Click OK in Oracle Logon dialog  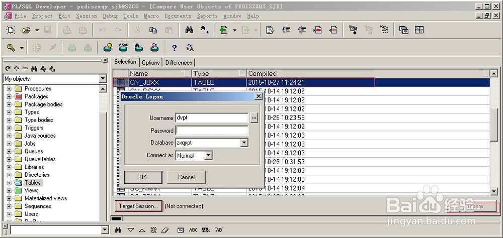pos(143,177)
